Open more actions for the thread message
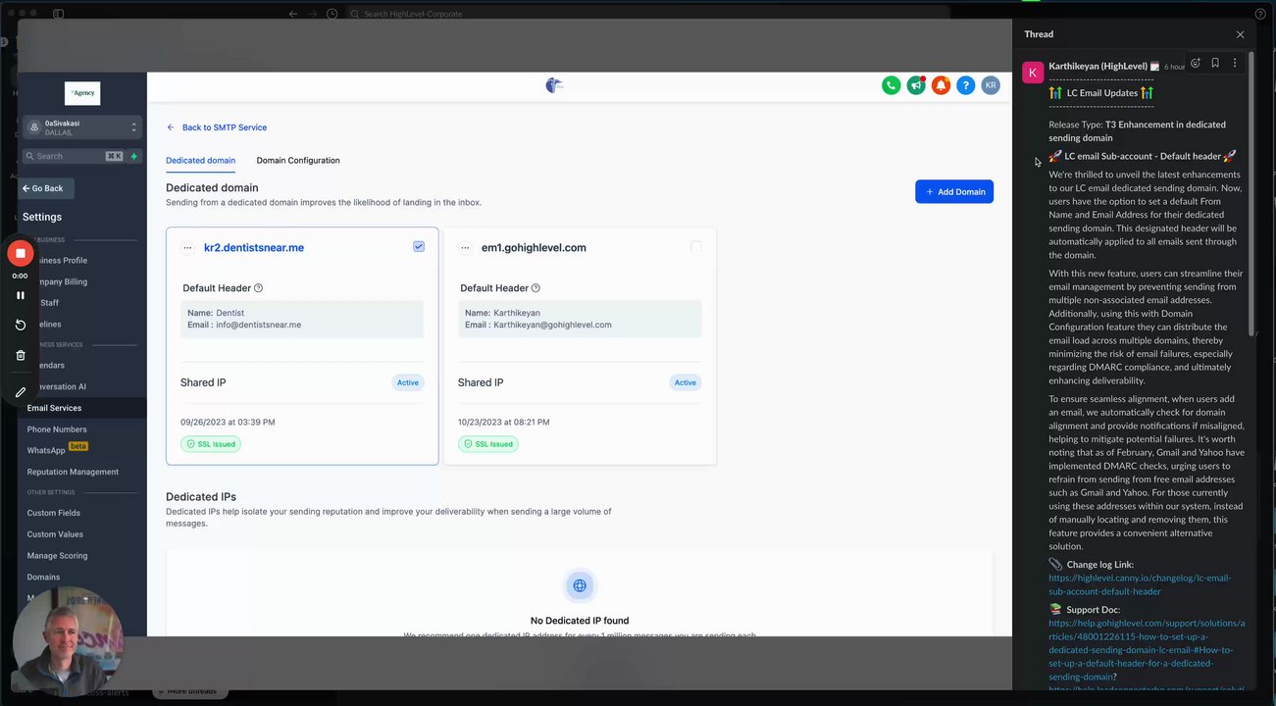Screen dimensions: 1276x706 tap(1235, 63)
